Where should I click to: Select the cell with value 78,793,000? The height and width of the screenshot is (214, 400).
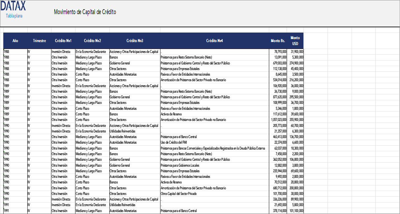pyautogui.click(x=278, y=52)
